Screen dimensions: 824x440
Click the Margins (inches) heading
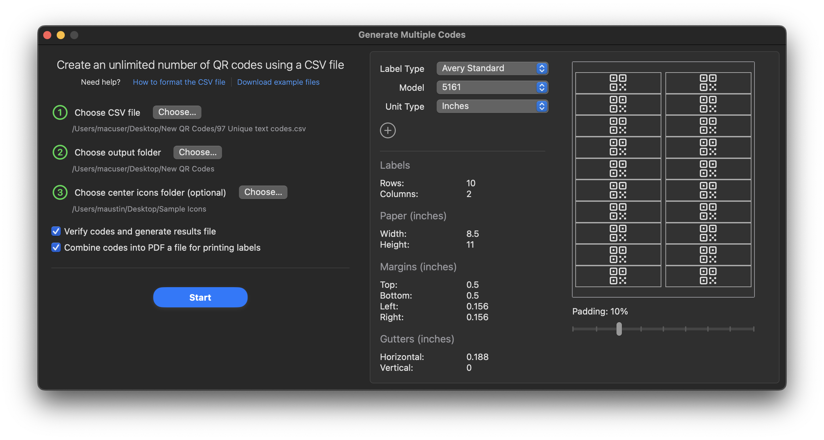(418, 267)
